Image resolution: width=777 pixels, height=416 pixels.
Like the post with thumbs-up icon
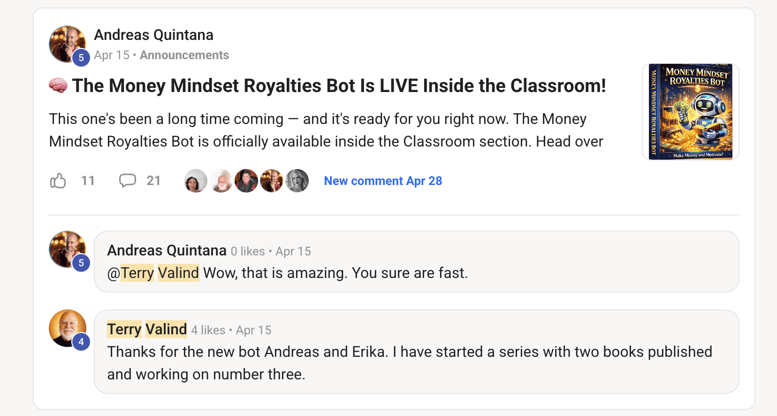pyautogui.click(x=58, y=181)
